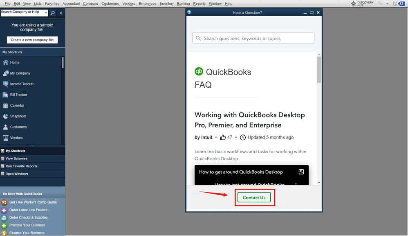Select Open Windows section
The image size is (408, 236).
tap(33, 174)
